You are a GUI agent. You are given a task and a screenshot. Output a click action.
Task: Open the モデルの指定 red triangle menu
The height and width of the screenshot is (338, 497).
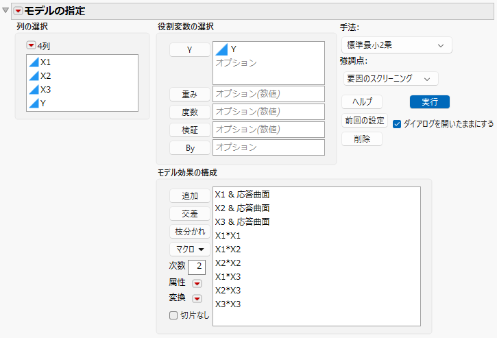coord(18,11)
